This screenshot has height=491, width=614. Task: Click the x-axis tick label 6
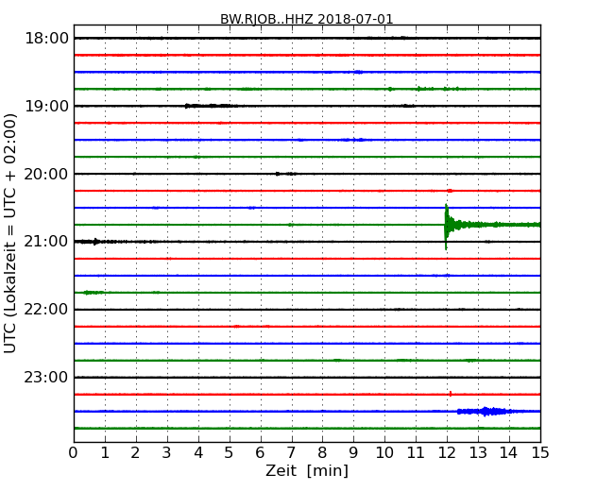(x=261, y=453)
